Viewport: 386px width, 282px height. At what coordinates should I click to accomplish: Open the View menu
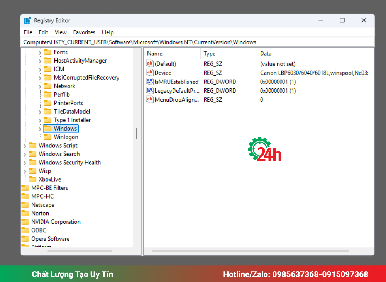click(x=61, y=32)
